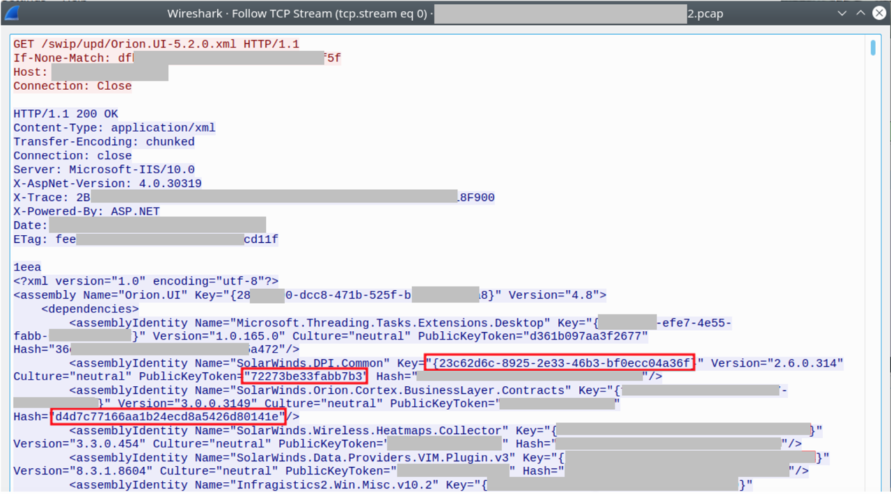Click the Version="4.8" value of Orion.UI
This screenshot has height=494, width=891.
[x=554, y=295]
